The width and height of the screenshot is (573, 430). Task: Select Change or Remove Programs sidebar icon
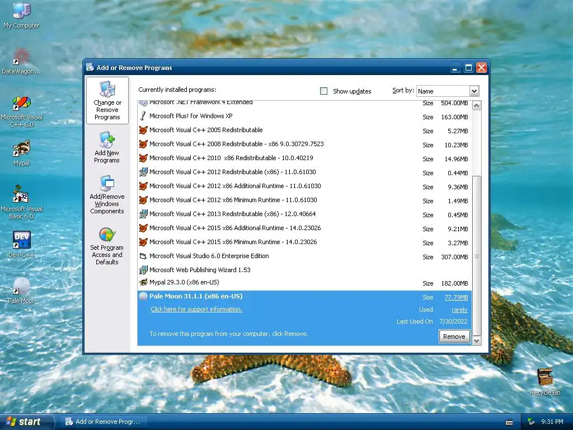(x=107, y=101)
